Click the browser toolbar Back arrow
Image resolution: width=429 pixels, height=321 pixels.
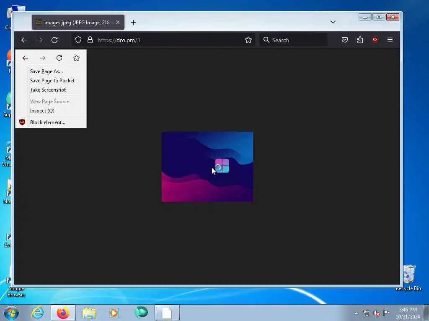tap(24, 40)
